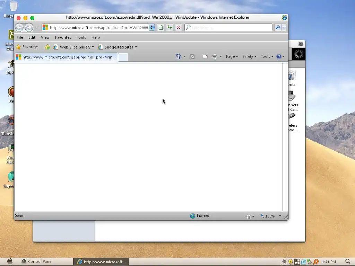355x266 pixels.
Task: Open the Tools menu in menu bar
Action: click(x=81, y=37)
